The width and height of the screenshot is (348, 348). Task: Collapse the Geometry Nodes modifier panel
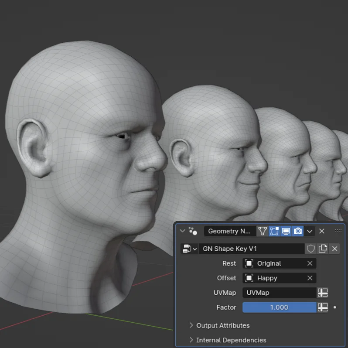pyautogui.click(x=183, y=231)
